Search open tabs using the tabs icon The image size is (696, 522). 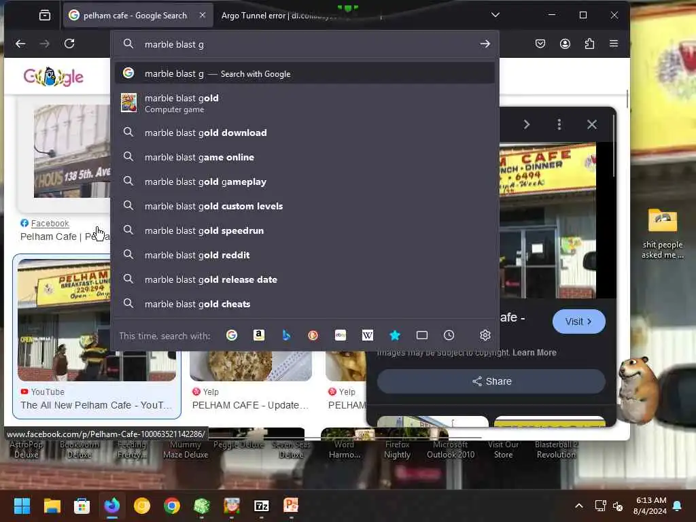click(x=422, y=335)
